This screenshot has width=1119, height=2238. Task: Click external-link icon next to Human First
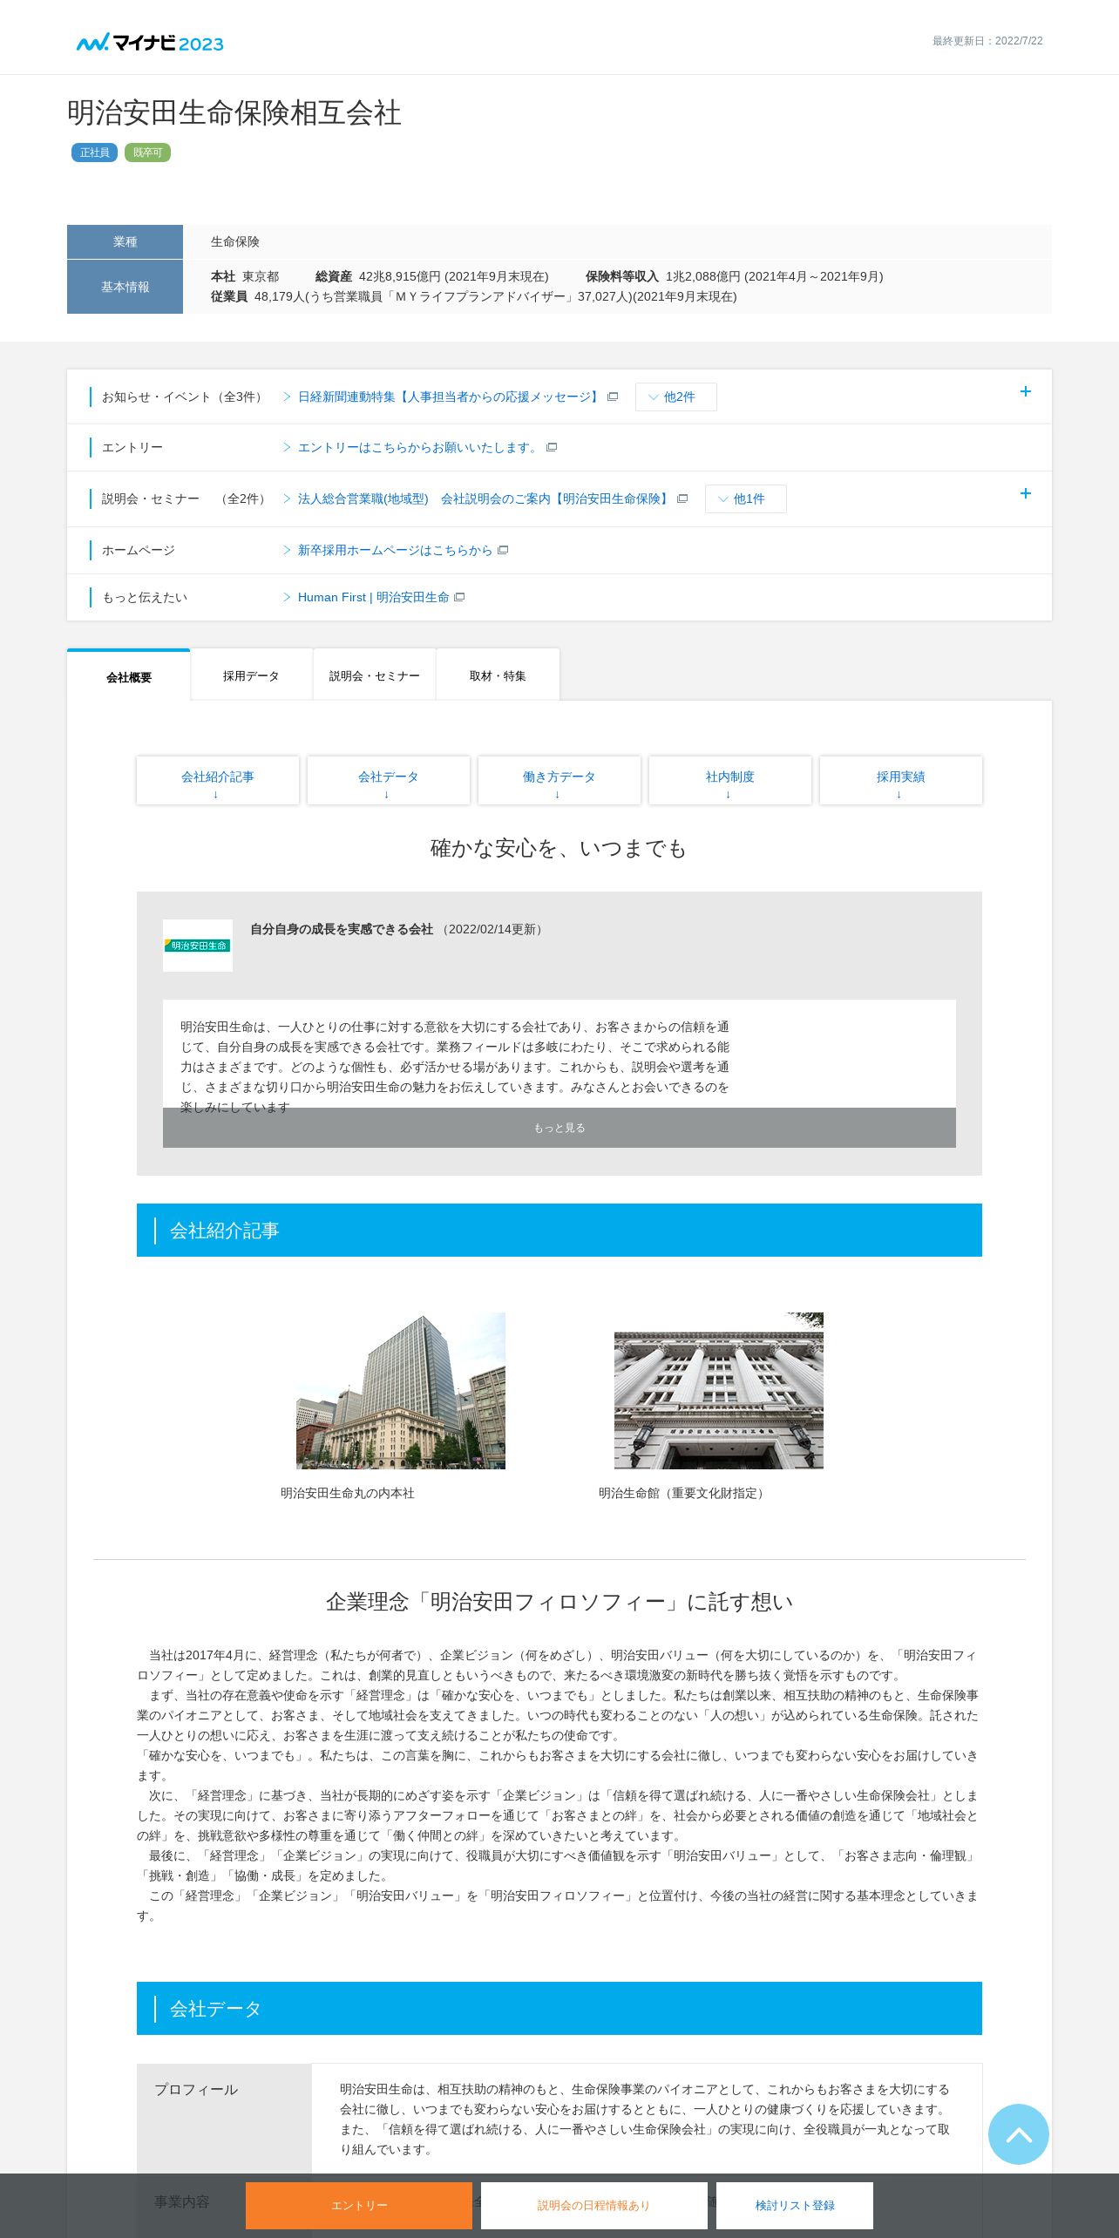(x=459, y=598)
